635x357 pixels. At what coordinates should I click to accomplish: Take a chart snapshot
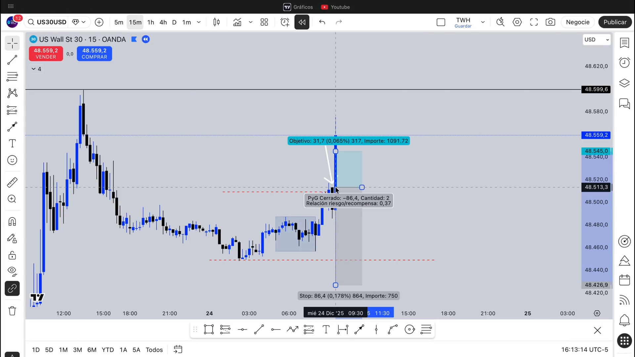pos(550,22)
